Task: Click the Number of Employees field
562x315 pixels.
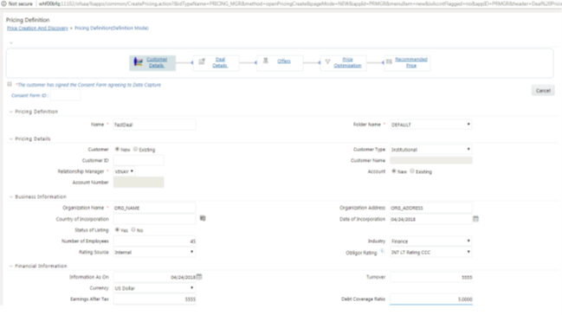Action: click(154, 241)
